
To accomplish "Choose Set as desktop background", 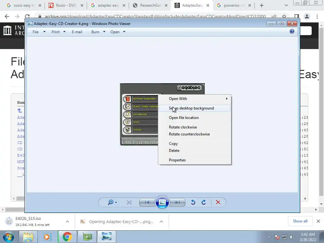I will click(195, 108).
